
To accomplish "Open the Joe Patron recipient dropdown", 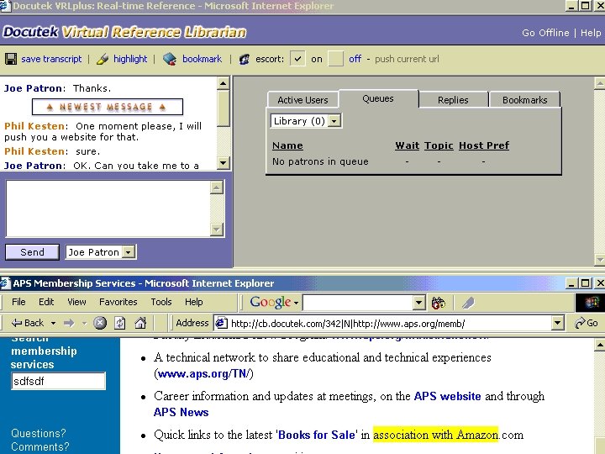I will (128, 252).
